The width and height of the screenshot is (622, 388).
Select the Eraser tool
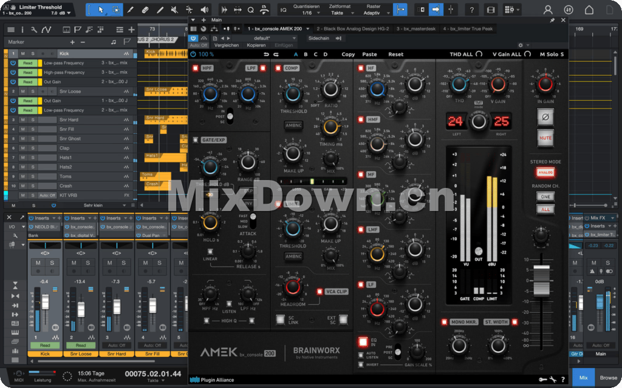(x=145, y=10)
